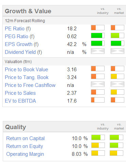Open the PE Ratio (f) link

18,29
